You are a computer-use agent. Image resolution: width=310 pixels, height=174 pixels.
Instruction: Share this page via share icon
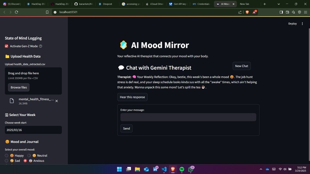pos(240,12)
